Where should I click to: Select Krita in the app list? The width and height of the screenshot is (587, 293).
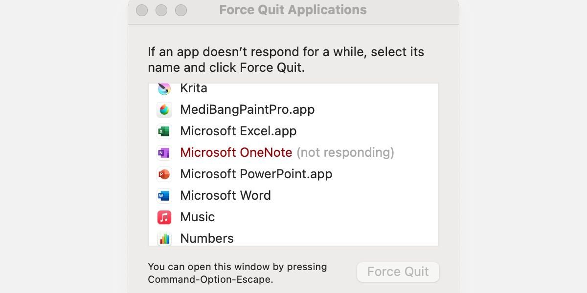194,88
